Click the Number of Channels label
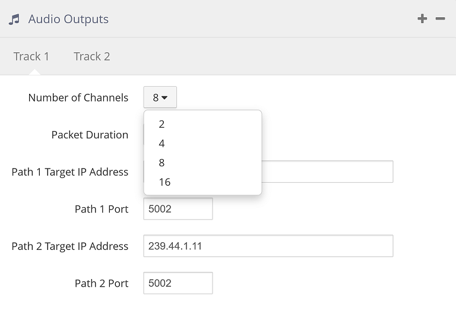 pyautogui.click(x=78, y=97)
